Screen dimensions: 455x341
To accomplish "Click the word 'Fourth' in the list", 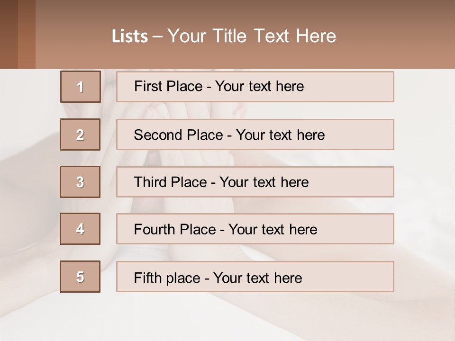I will coord(152,229).
